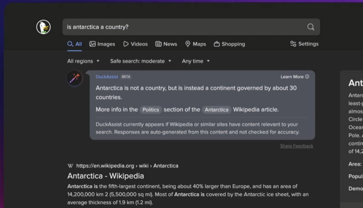Click the BETA badge next to DuckAssist
Image resolution: width=363 pixels, height=208 pixels.
coord(126,77)
